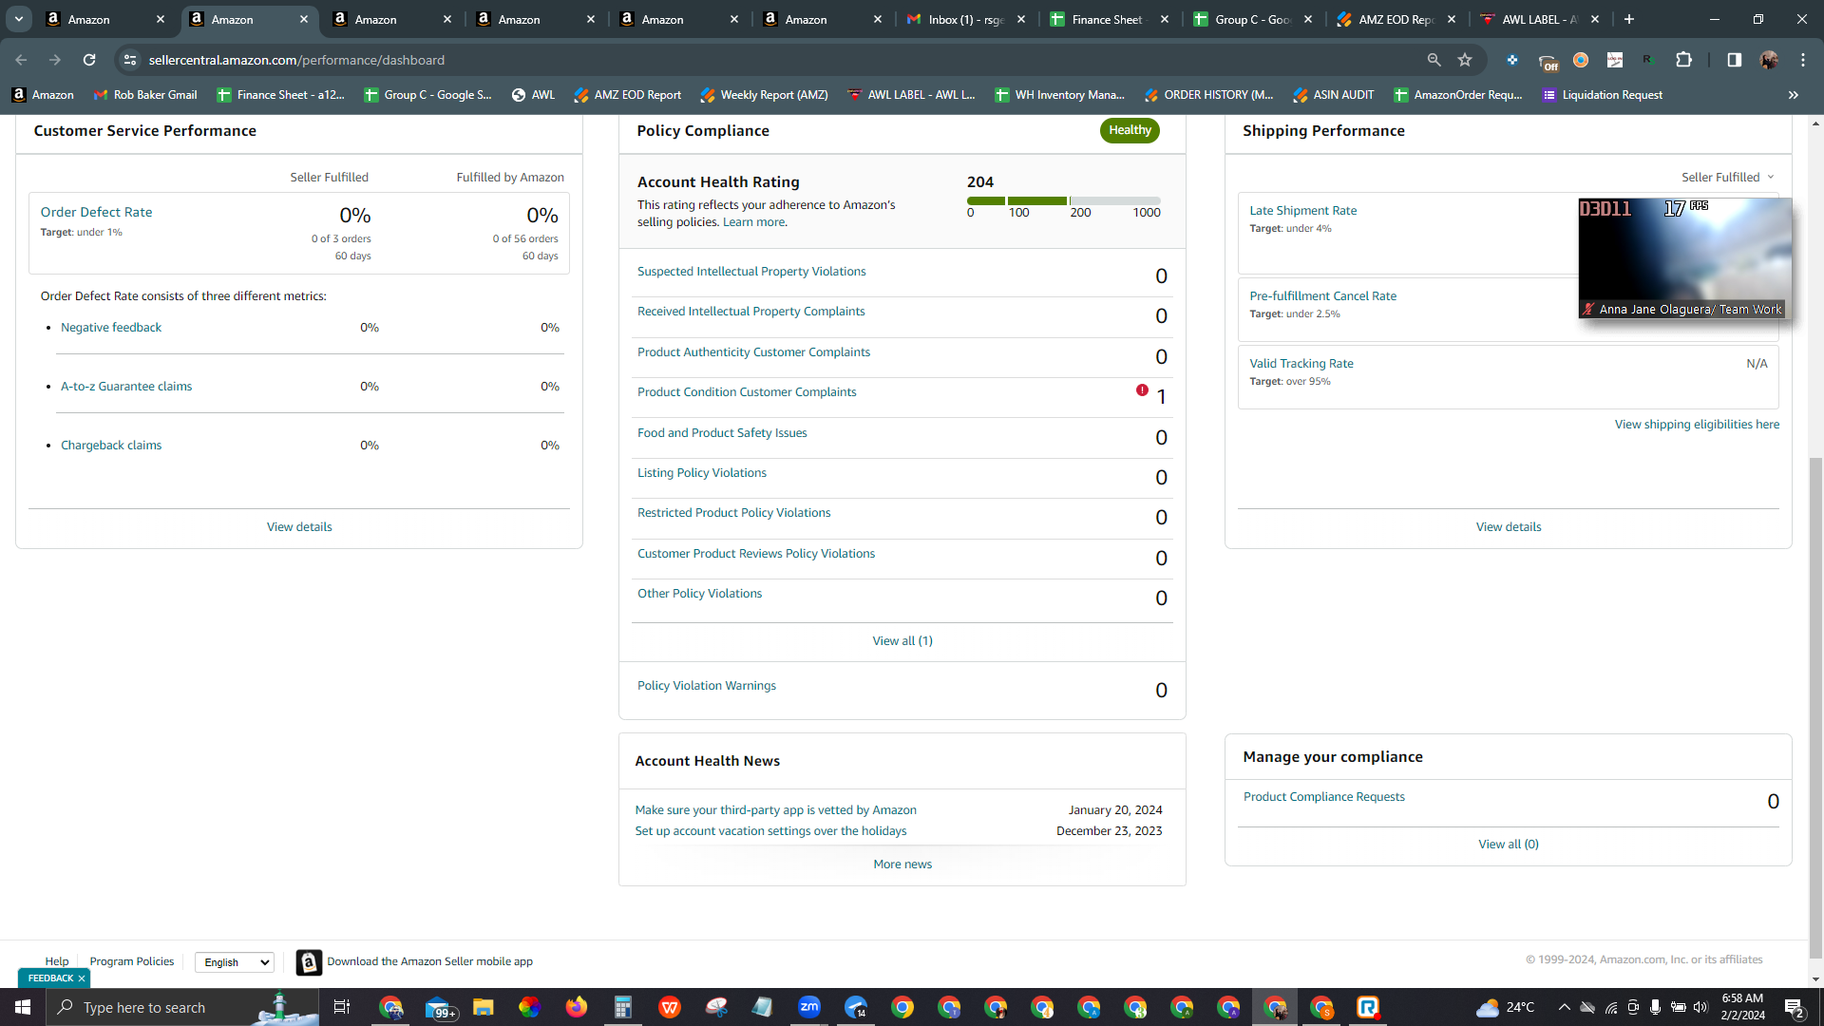Screen dimensions: 1824x1026
Task: Open Chrome's three-dot menu
Action: pyautogui.click(x=1802, y=60)
